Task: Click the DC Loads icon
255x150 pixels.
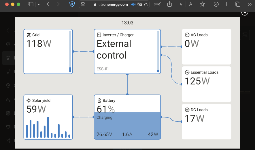Action: (187, 110)
